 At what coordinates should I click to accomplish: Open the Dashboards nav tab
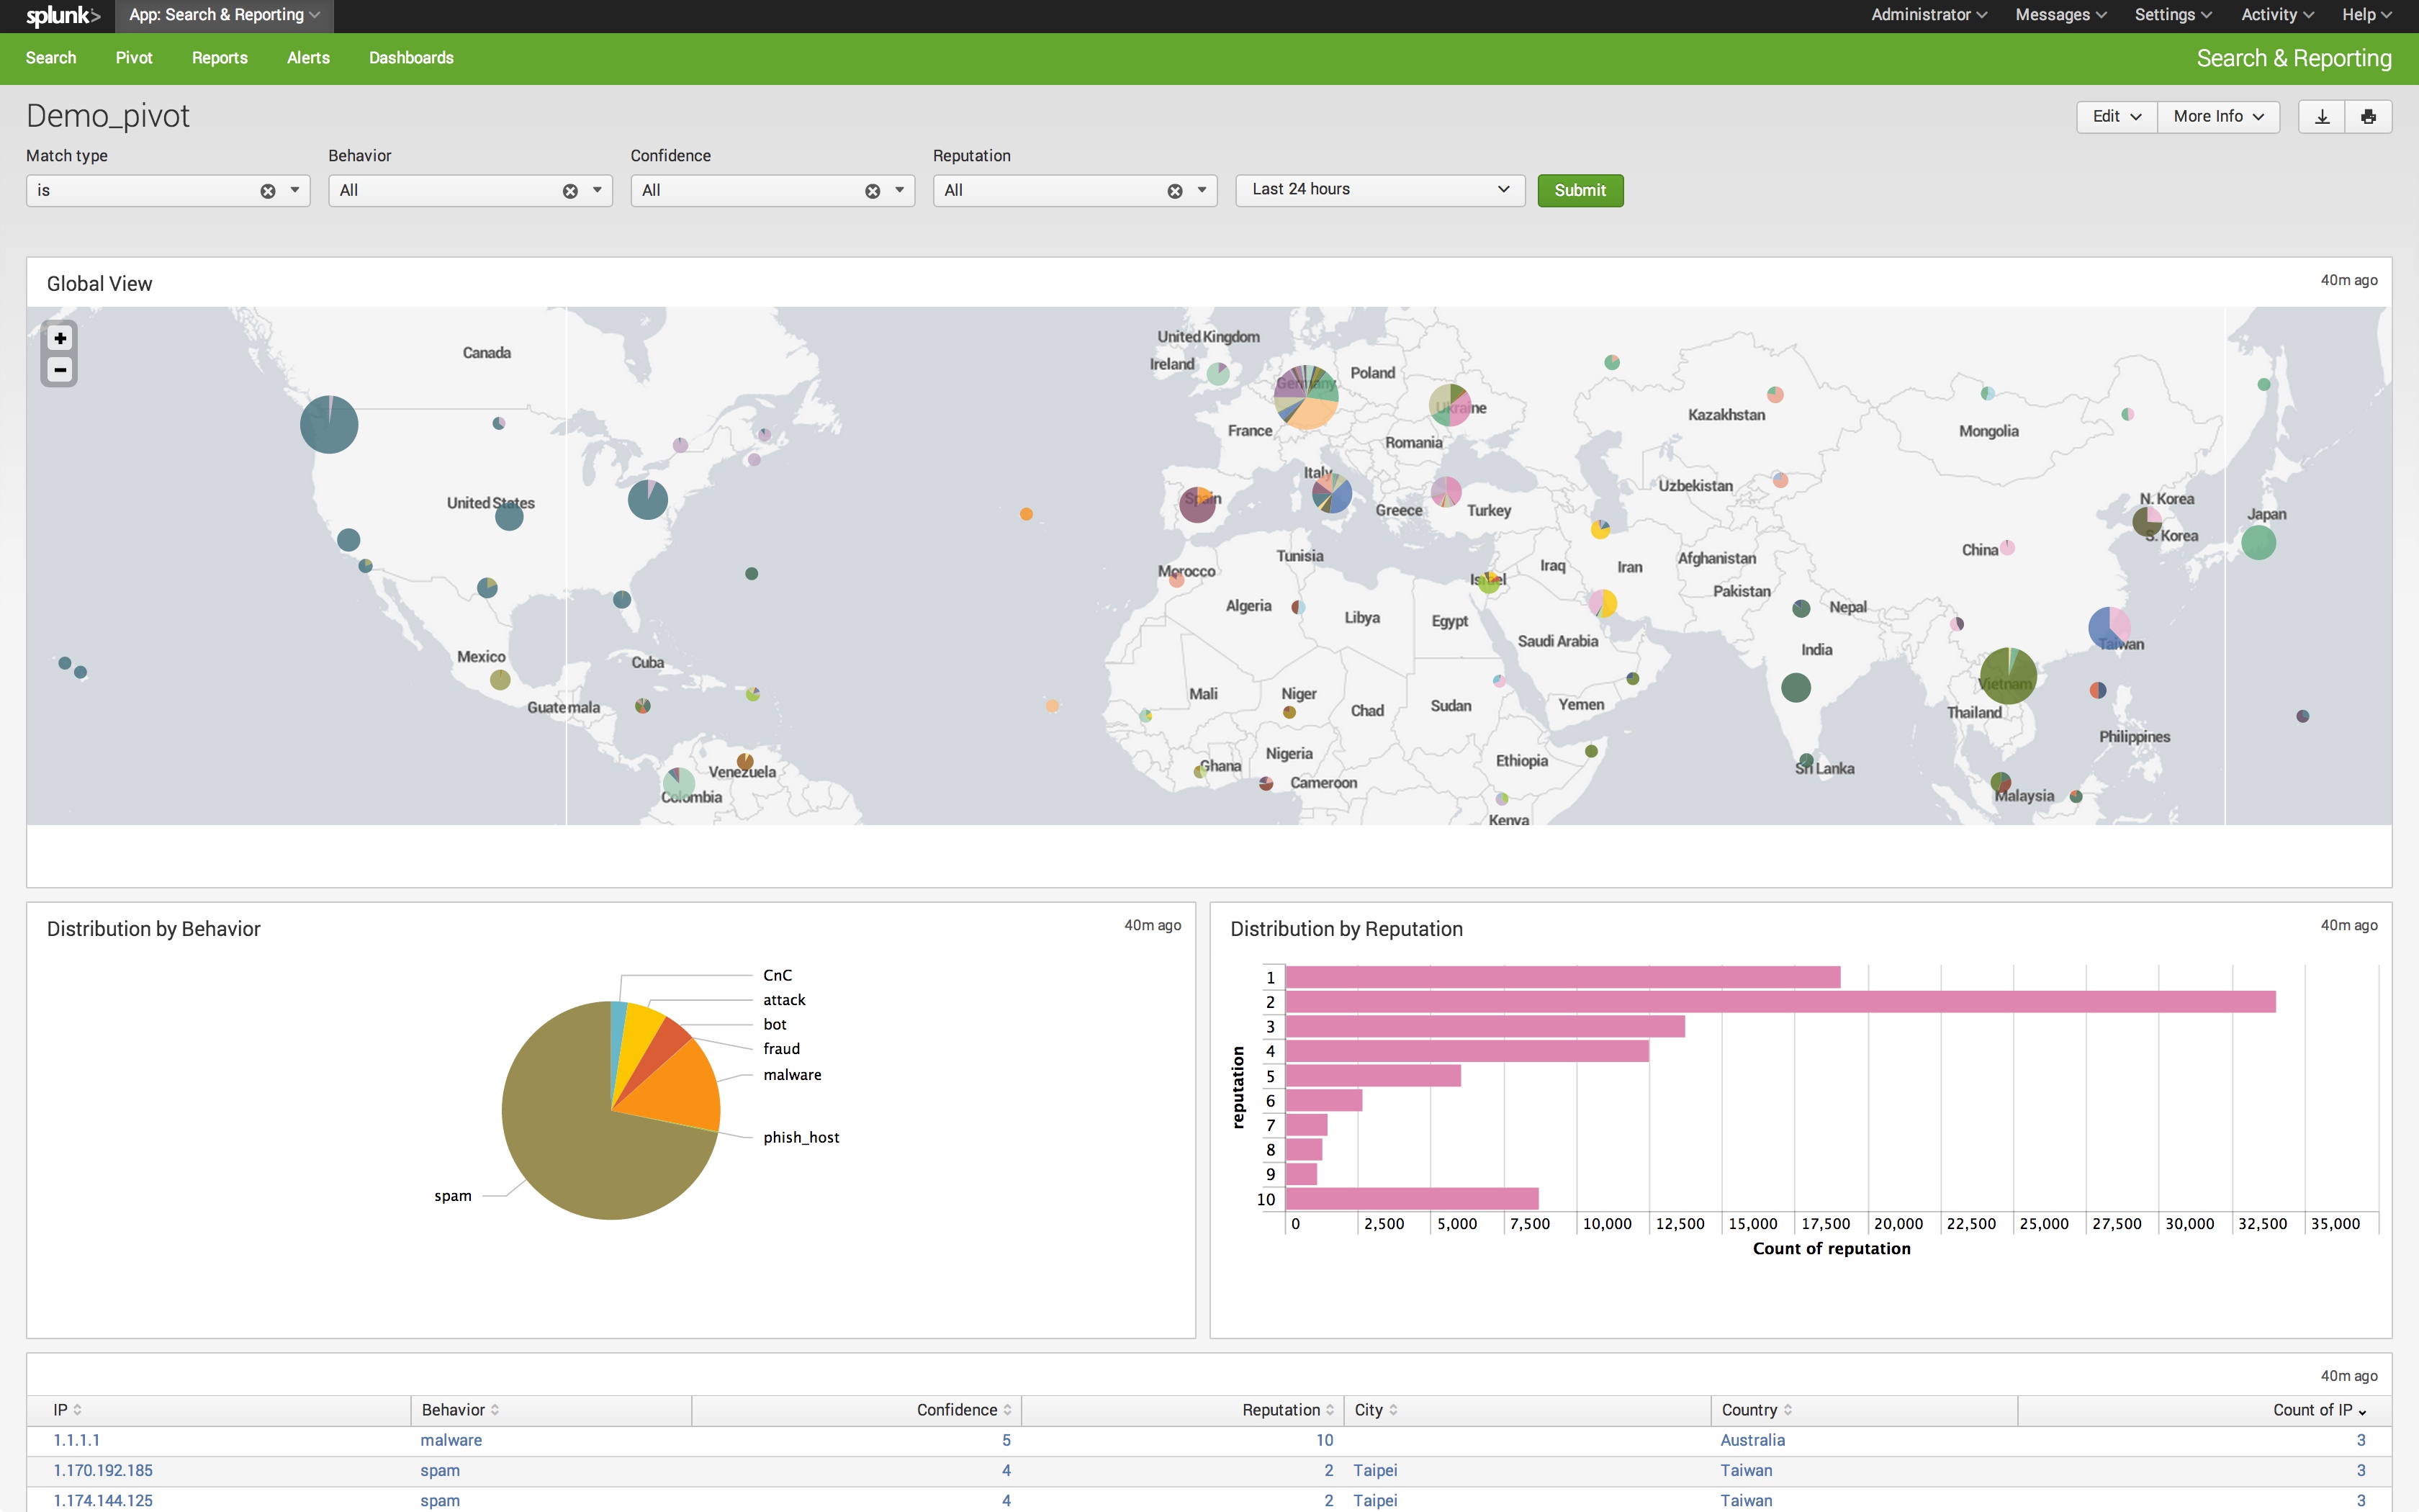coord(411,58)
